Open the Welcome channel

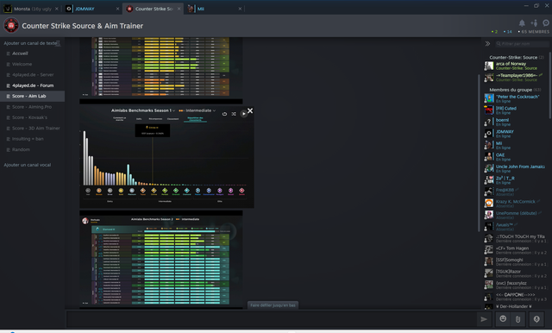tap(33, 64)
